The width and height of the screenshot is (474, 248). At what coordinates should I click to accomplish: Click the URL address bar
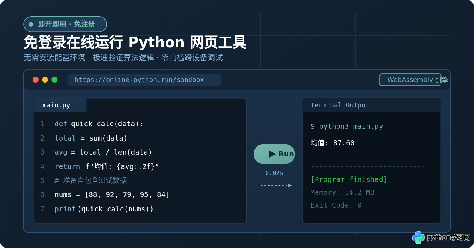click(144, 80)
